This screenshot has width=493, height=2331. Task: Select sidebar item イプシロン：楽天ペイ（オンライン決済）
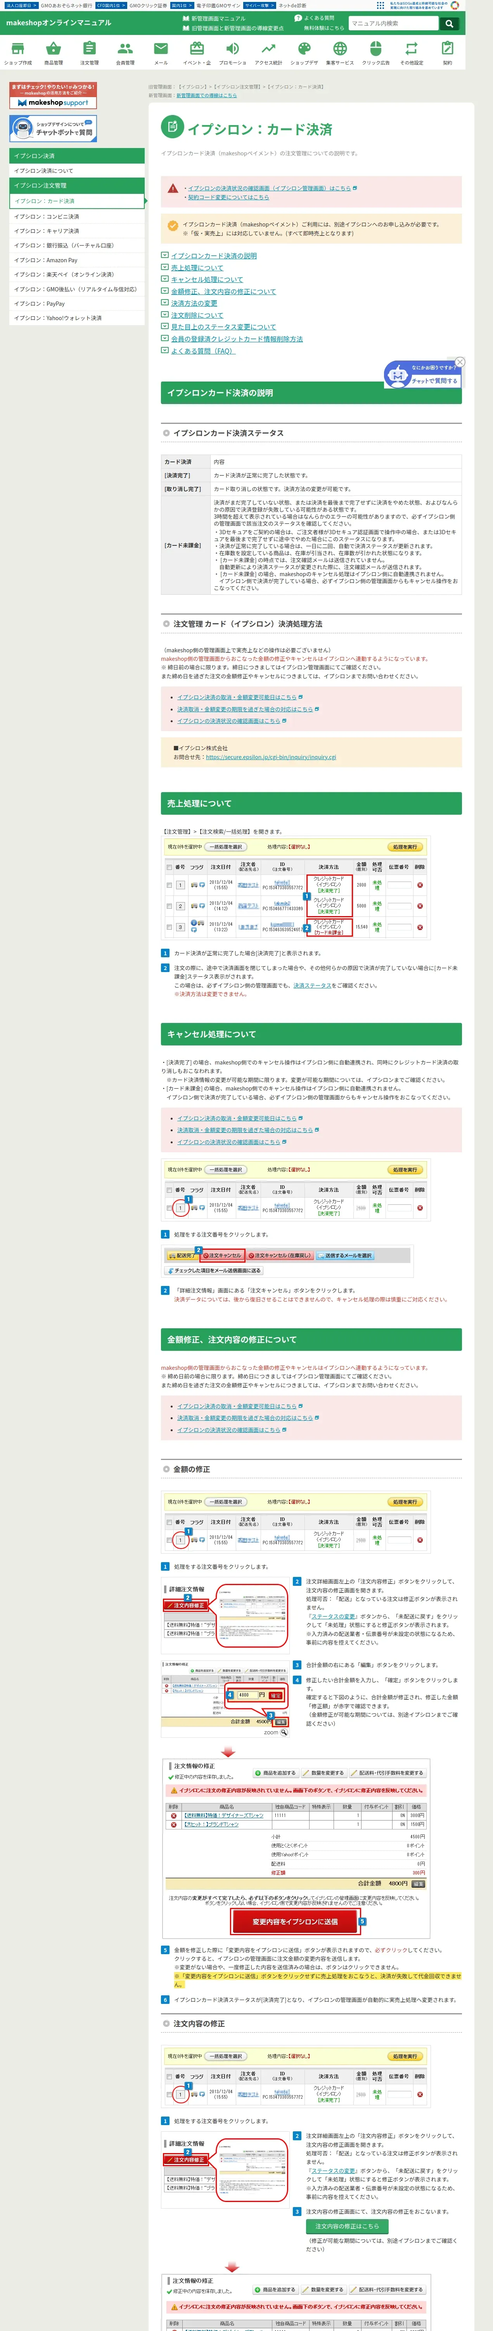[x=77, y=274]
